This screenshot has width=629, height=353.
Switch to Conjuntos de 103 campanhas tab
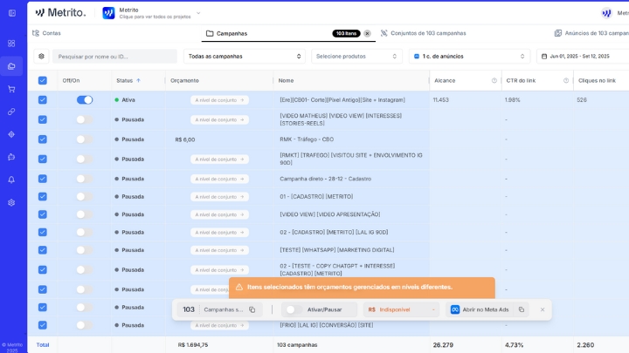click(423, 33)
